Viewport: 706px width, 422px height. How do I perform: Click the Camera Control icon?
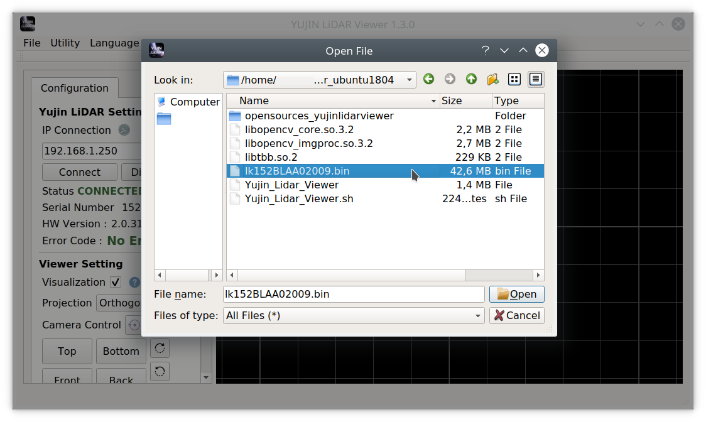[x=134, y=325]
